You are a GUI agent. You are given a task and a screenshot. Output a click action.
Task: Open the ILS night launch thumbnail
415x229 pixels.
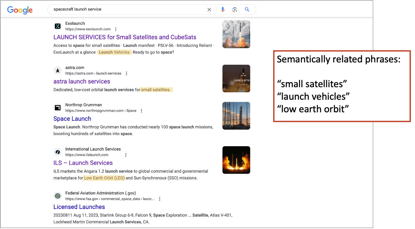coord(236,160)
